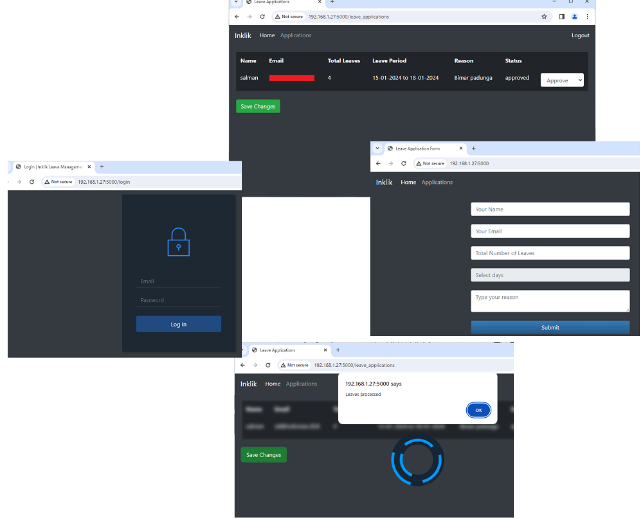Image resolution: width=643 pixels, height=518 pixels.
Task: Reload the top Leave Applications page
Action: [262, 17]
